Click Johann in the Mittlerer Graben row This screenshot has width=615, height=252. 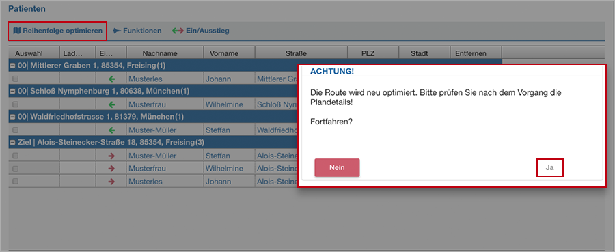[218, 79]
